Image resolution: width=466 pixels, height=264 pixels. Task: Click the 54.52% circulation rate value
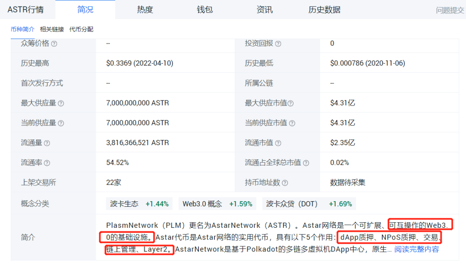click(x=117, y=162)
